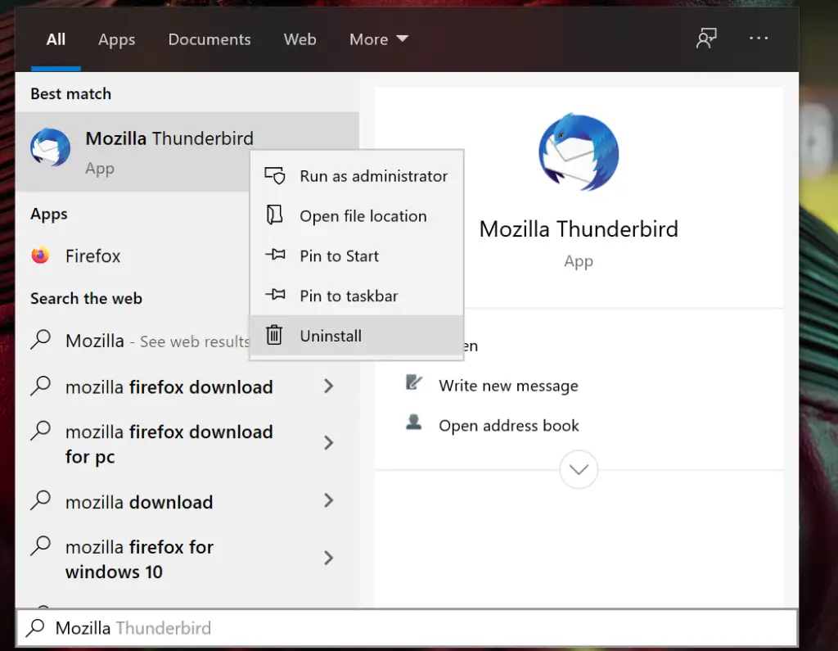Switch to the Apps tab
838x651 pixels.
pyautogui.click(x=116, y=39)
